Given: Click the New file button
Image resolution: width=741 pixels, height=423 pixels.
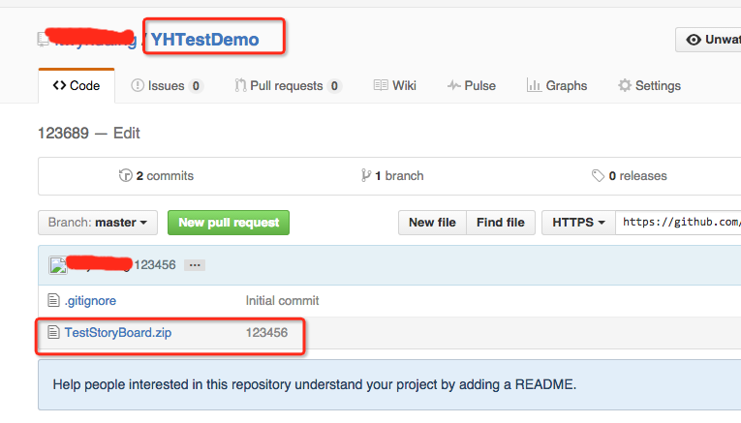Looking at the screenshot, I should coord(432,223).
